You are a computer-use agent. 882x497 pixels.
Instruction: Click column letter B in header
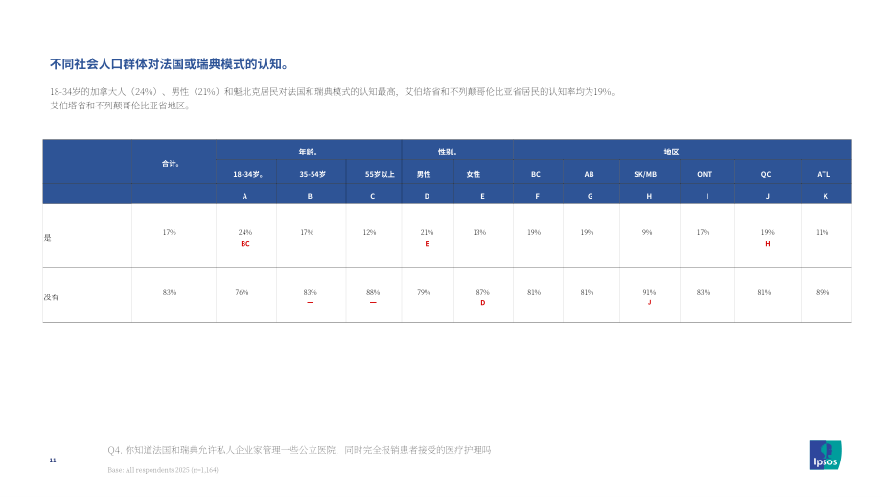(310, 196)
